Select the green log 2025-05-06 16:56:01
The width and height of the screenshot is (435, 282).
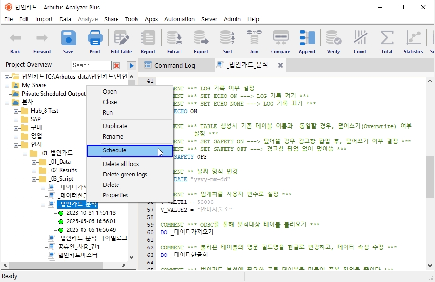tap(91, 221)
